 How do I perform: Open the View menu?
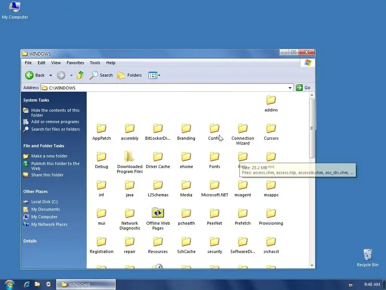tap(56, 63)
